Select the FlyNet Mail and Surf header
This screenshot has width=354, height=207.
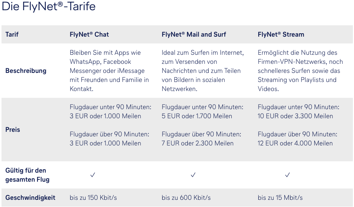click(x=193, y=34)
